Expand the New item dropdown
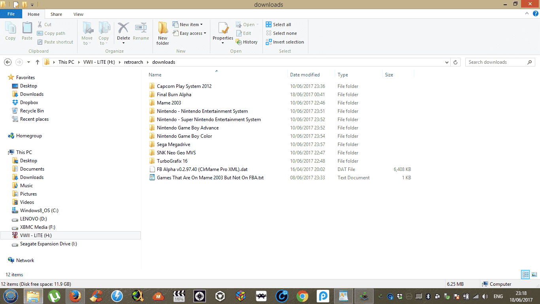The image size is (540, 304). [188, 25]
